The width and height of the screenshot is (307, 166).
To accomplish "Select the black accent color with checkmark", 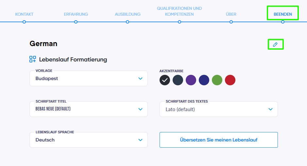I will coord(165,80).
